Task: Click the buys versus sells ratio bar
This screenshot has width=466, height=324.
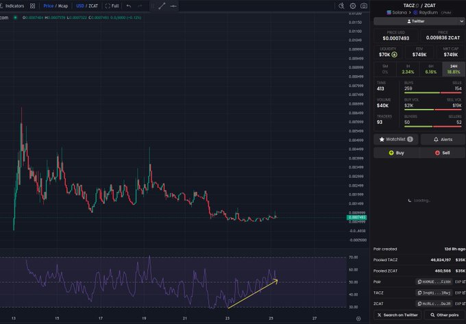Action: pyautogui.click(x=432, y=92)
